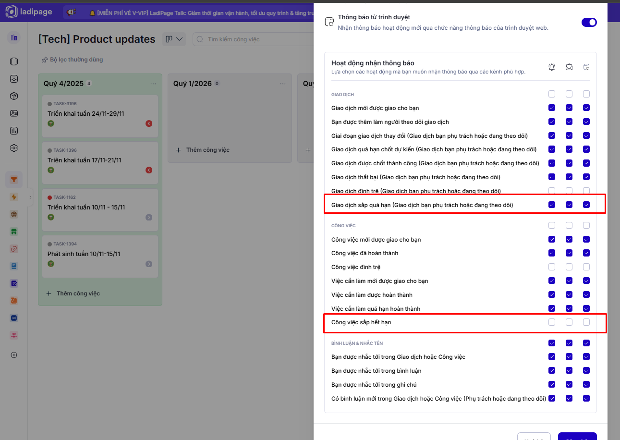Click the 3D box products icon

pyautogui.click(x=14, y=96)
